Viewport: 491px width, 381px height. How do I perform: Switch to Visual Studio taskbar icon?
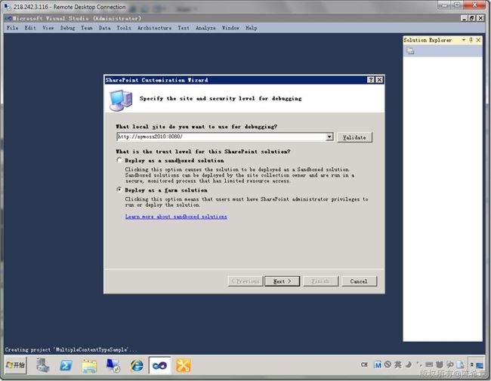coord(159,365)
